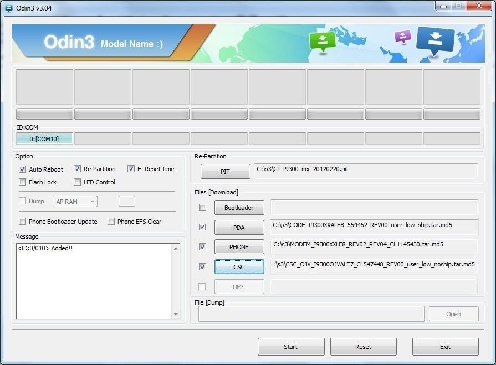The image size is (496, 365).
Task: Click the PIT file path field
Action: click(366, 171)
